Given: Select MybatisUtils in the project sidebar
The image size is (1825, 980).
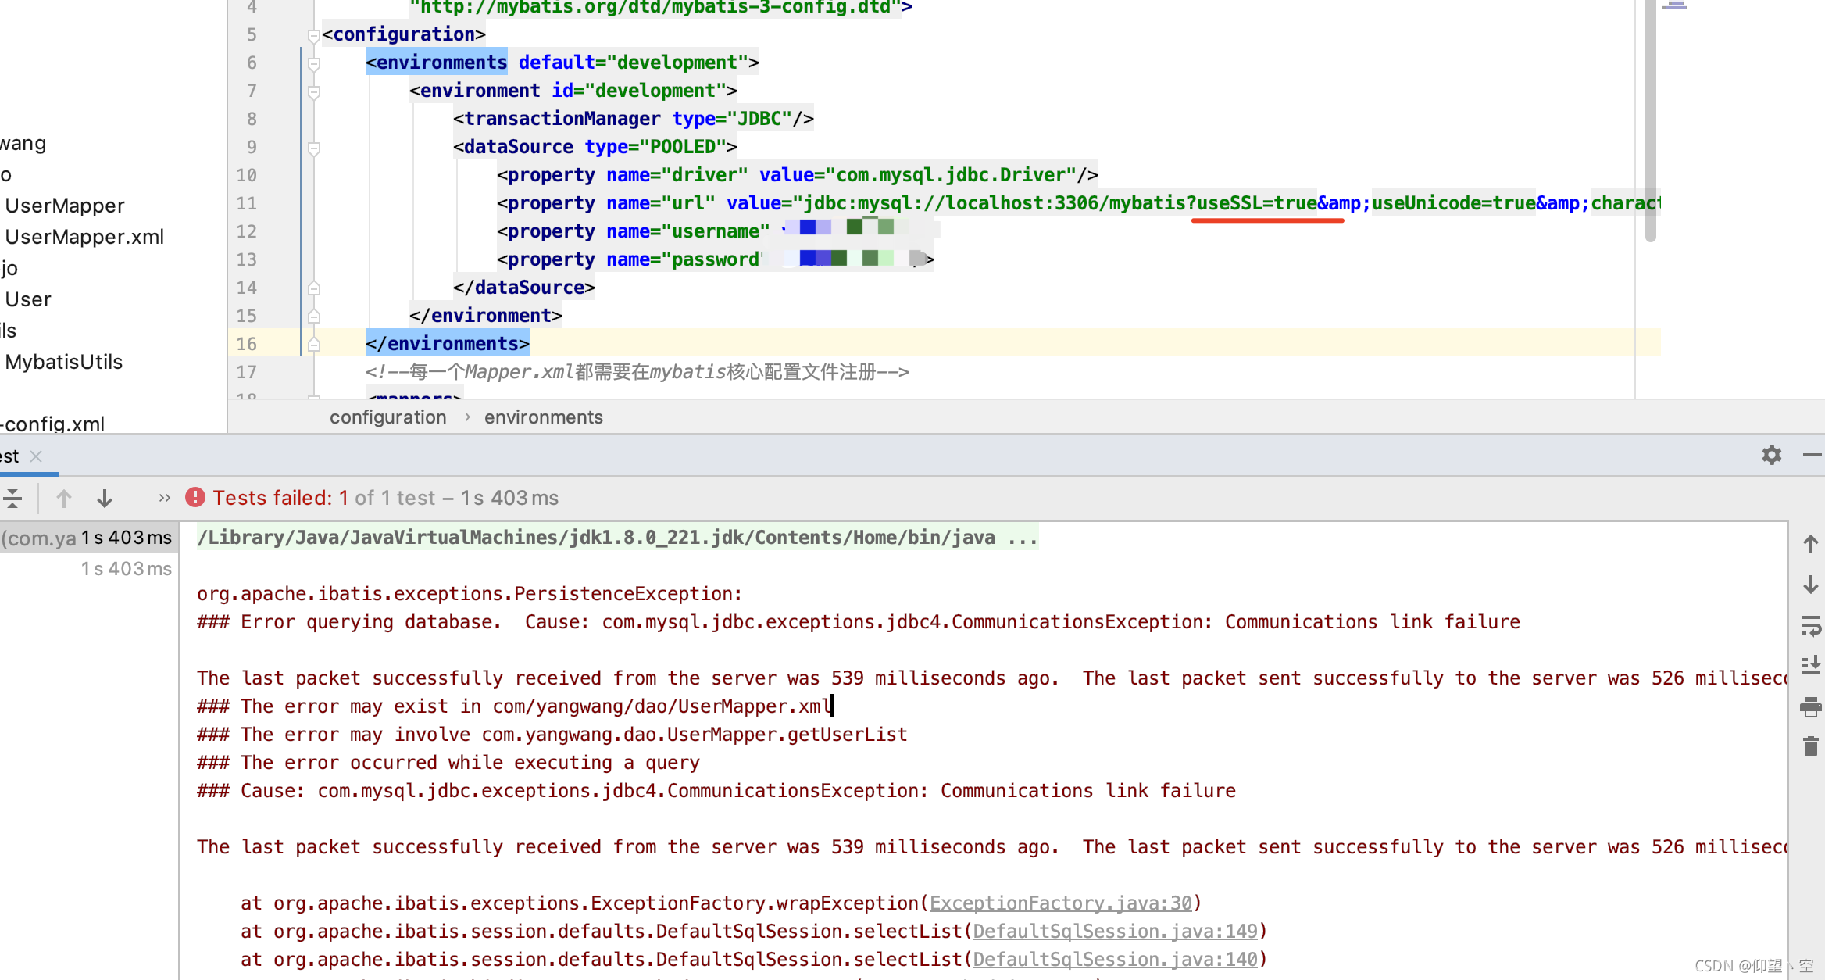Looking at the screenshot, I should coord(63,361).
